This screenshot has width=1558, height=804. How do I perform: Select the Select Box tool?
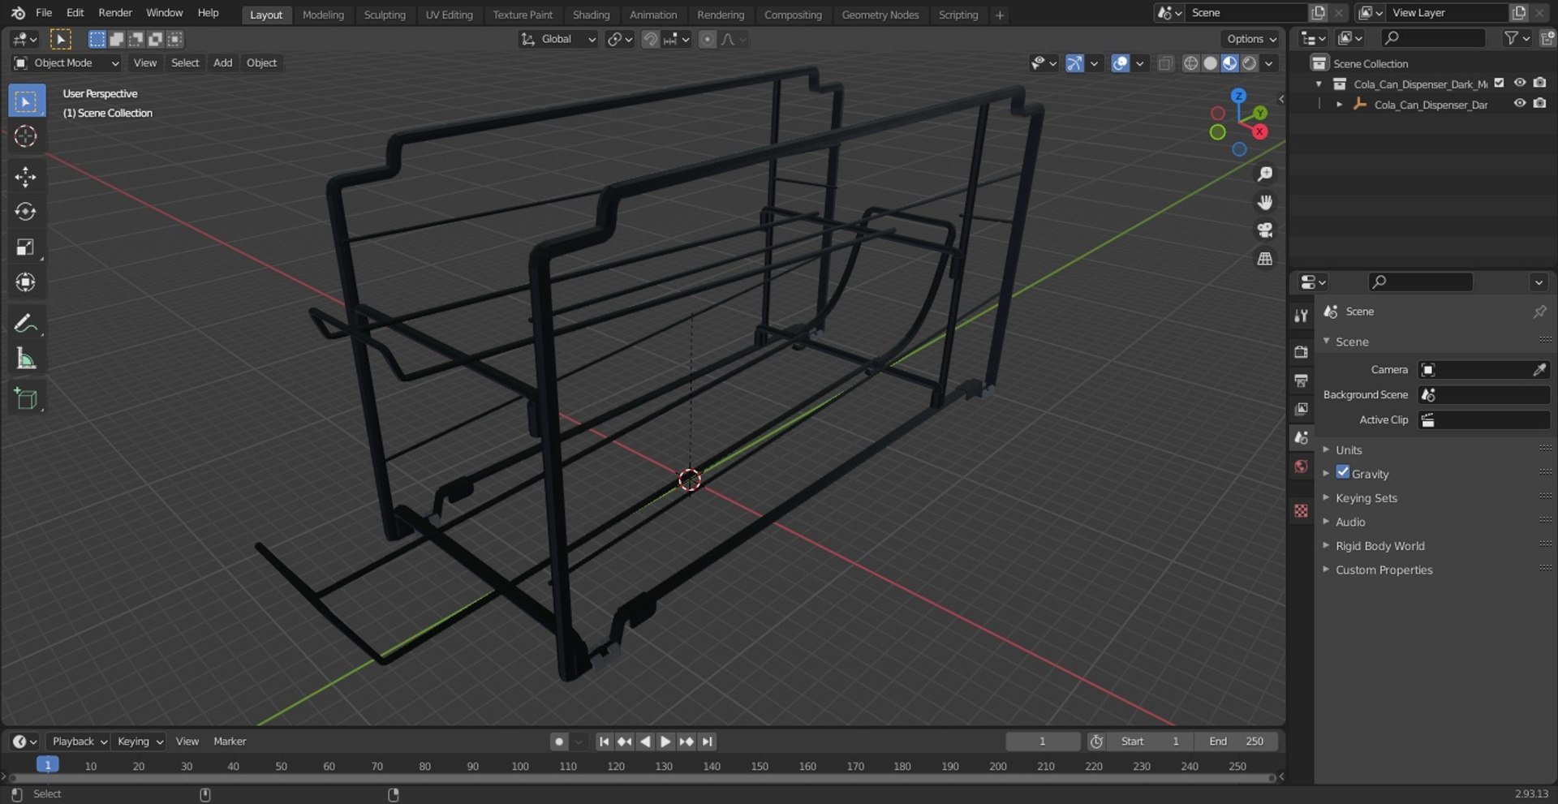tap(26, 101)
